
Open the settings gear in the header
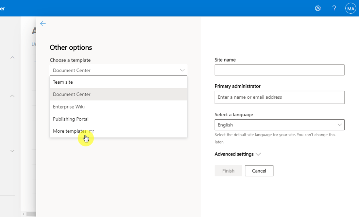point(318,8)
